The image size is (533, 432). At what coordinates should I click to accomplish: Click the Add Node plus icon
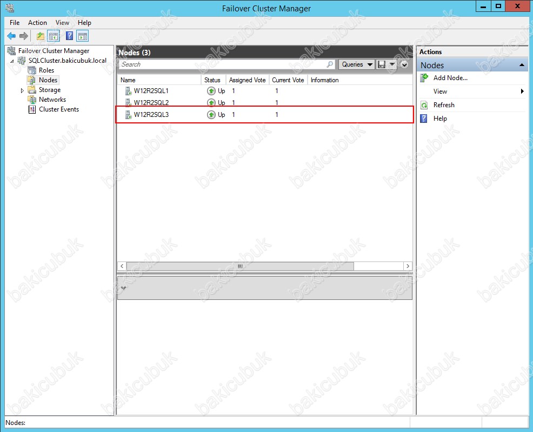tap(424, 78)
